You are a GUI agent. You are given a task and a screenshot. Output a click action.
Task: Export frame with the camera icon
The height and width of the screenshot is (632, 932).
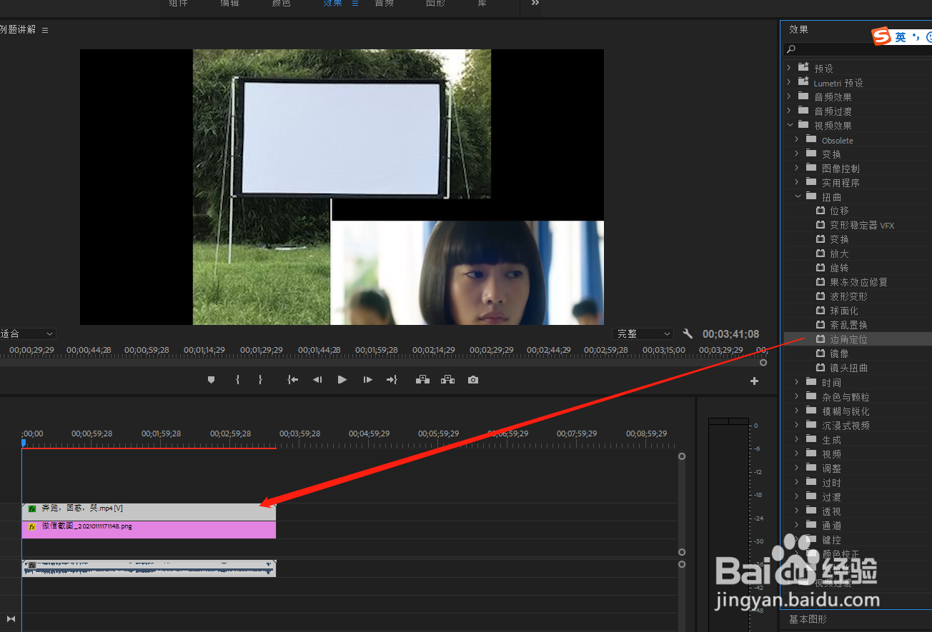point(473,380)
